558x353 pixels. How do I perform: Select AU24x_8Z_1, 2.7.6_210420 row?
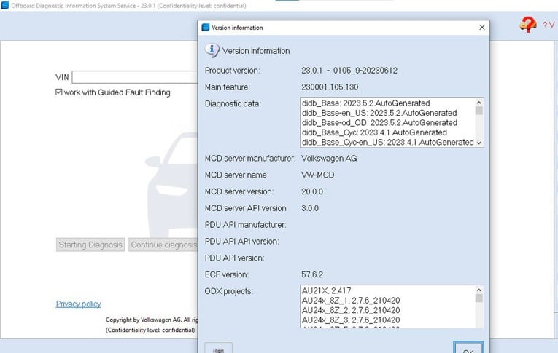(351, 301)
